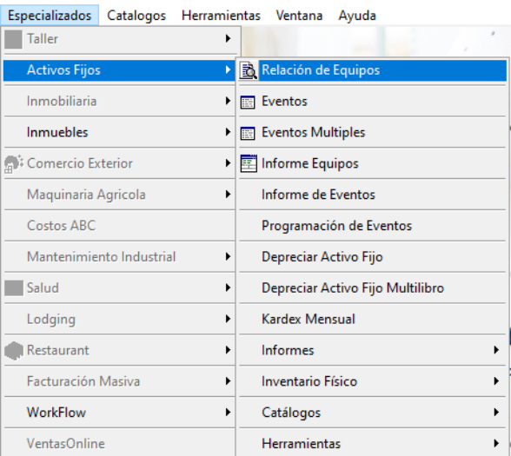Select the Inmuebles entry
Screen dimensions: 511x456
click(x=119, y=133)
